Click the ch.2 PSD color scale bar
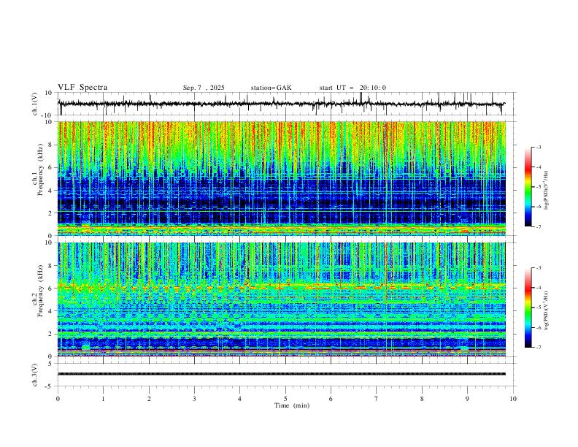 click(528, 307)
